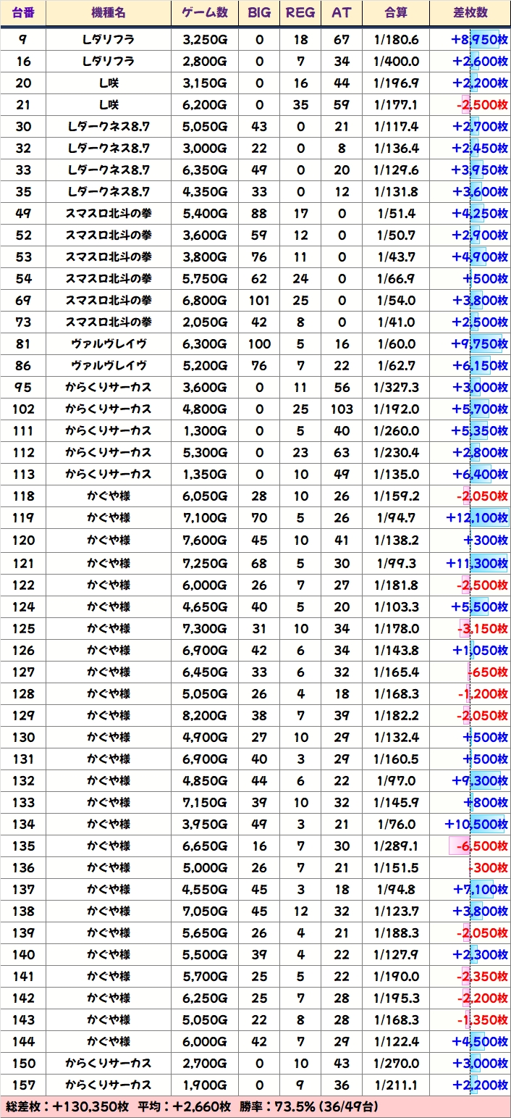
Task: Select the 6,250G game count cell
Action: point(205,998)
